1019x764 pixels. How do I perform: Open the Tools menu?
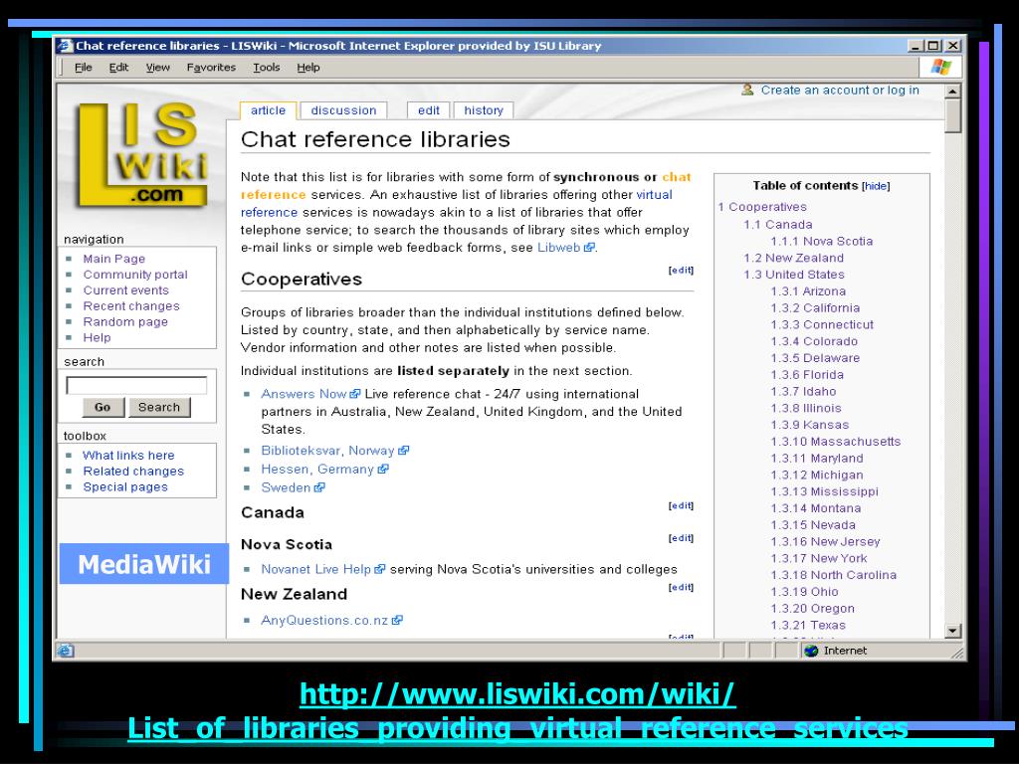pos(267,68)
